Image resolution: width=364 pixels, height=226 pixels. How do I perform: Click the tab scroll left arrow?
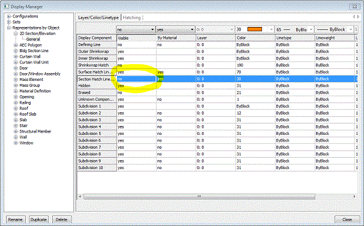pos(354,17)
